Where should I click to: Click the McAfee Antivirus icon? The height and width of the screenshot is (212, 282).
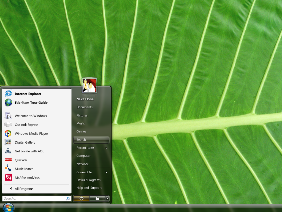point(8,177)
